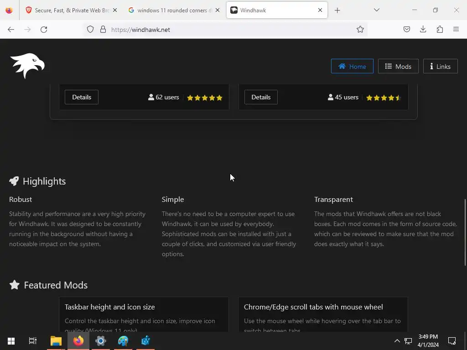Image resolution: width=467 pixels, height=350 pixels.
Task: Click the Featured Mods heading
Action: pyautogui.click(x=56, y=285)
